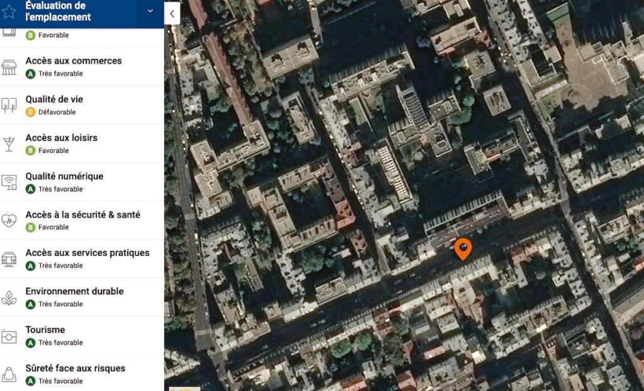
Task: Click the B grade badge under sécurité & santé
Action: [30, 227]
